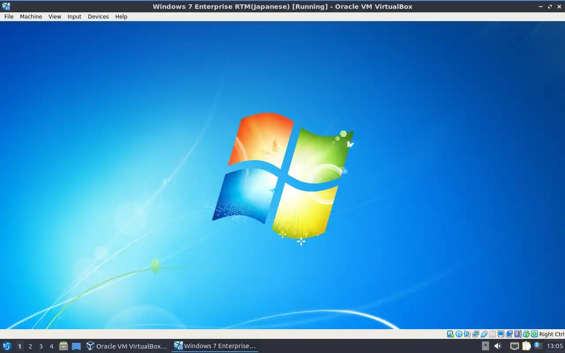Click the display monitor status icon
This screenshot has width=565, height=353.
[501, 334]
